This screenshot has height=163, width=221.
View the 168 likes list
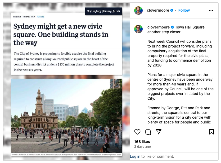pyautogui.click(x=142, y=142)
